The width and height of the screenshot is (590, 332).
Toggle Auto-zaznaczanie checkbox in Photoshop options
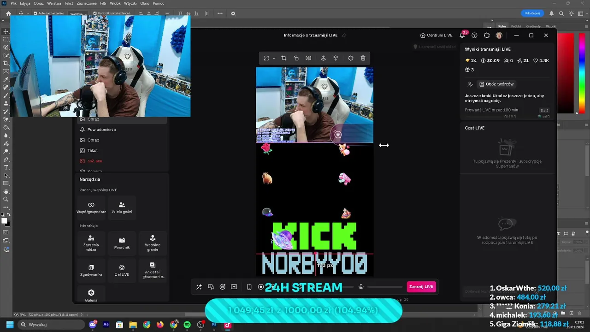35,13
